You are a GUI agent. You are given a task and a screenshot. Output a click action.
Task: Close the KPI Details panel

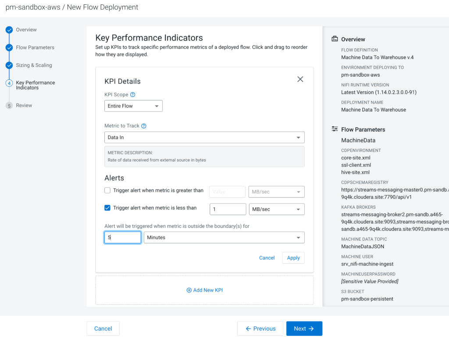coord(300,79)
